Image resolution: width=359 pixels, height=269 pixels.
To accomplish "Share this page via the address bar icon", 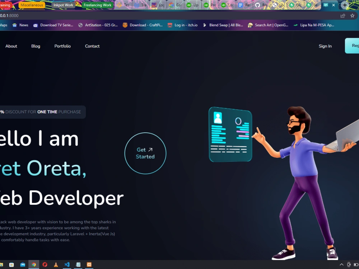I will click(x=343, y=15).
